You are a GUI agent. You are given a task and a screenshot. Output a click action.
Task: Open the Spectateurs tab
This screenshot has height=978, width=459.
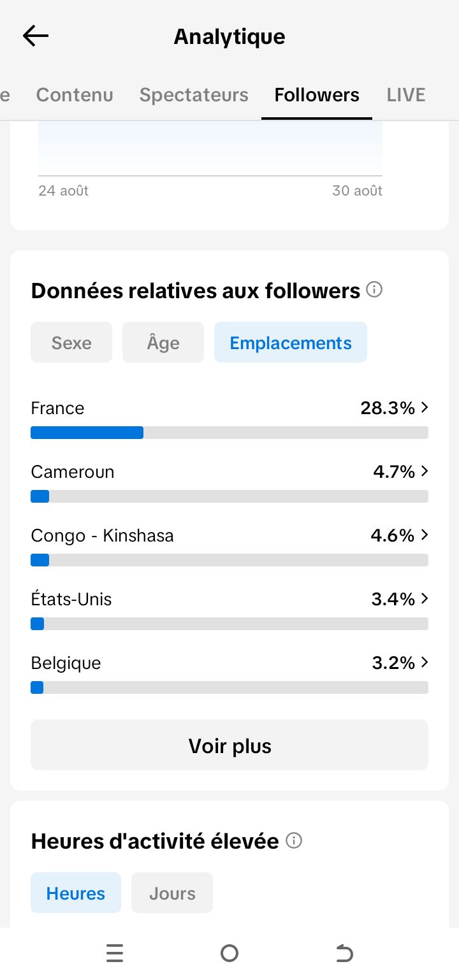click(194, 95)
